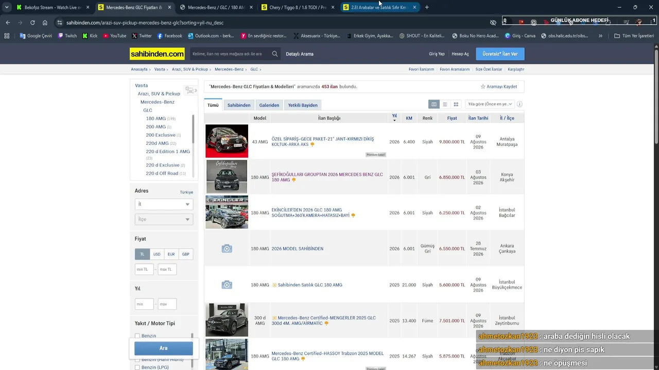This screenshot has height=370, width=659.
Task: Open the Twitch bookmark
Action: 67,36
